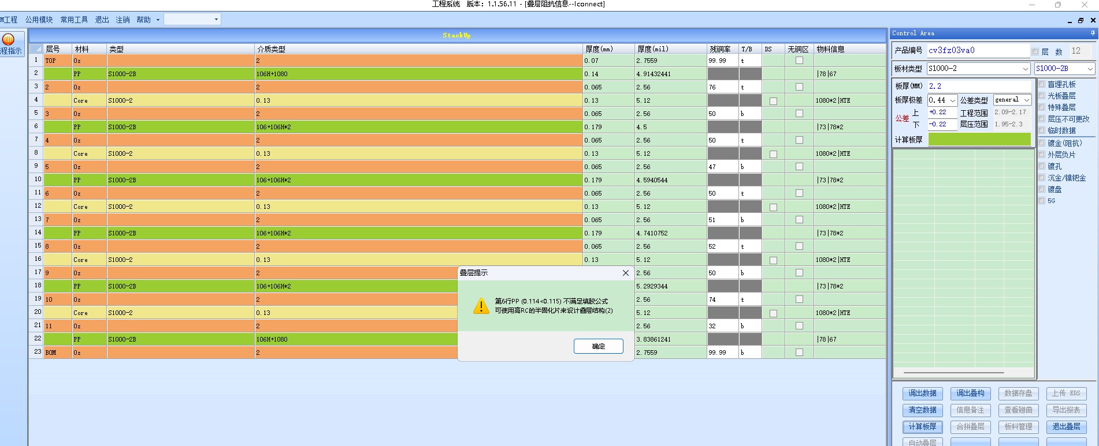This screenshot has width=1099, height=446.
Task: Click the 计算板厚 button
Action: (922, 427)
